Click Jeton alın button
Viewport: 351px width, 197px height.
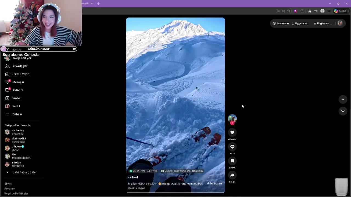click(281, 23)
